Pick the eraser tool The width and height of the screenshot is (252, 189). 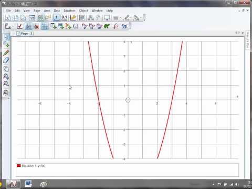(x=6, y=60)
